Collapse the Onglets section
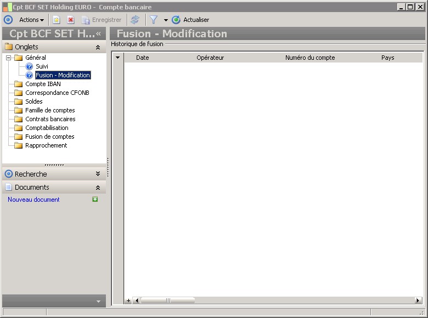428x318 pixels. (98, 47)
